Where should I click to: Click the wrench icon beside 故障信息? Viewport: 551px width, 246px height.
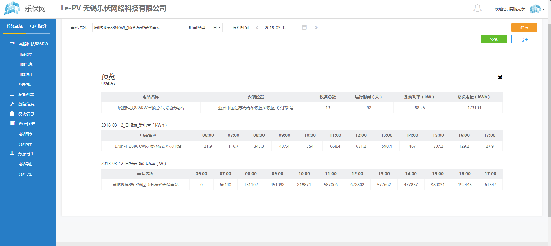(x=12, y=104)
